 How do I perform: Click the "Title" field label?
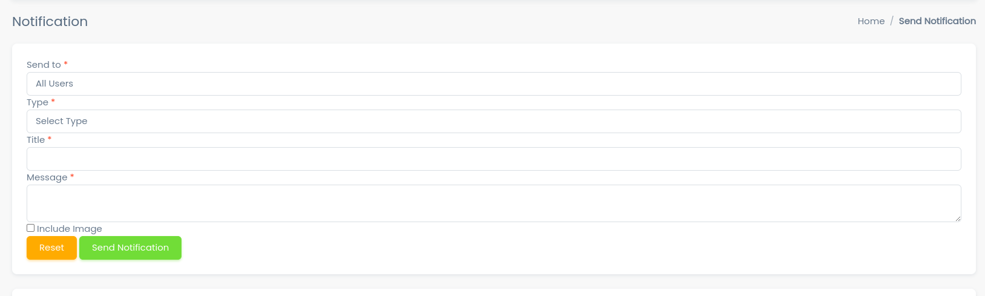pos(36,140)
